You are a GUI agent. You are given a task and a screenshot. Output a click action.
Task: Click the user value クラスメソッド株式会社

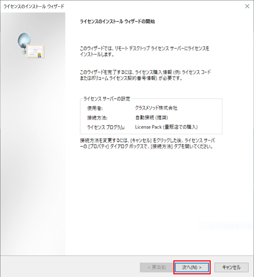point(156,108)
